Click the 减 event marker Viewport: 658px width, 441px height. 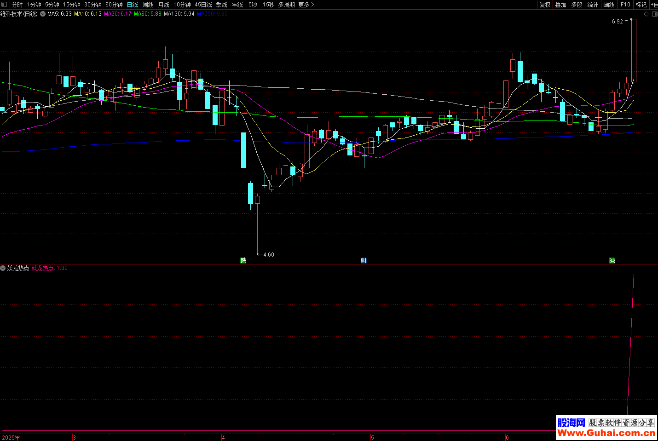coord(612,261)
